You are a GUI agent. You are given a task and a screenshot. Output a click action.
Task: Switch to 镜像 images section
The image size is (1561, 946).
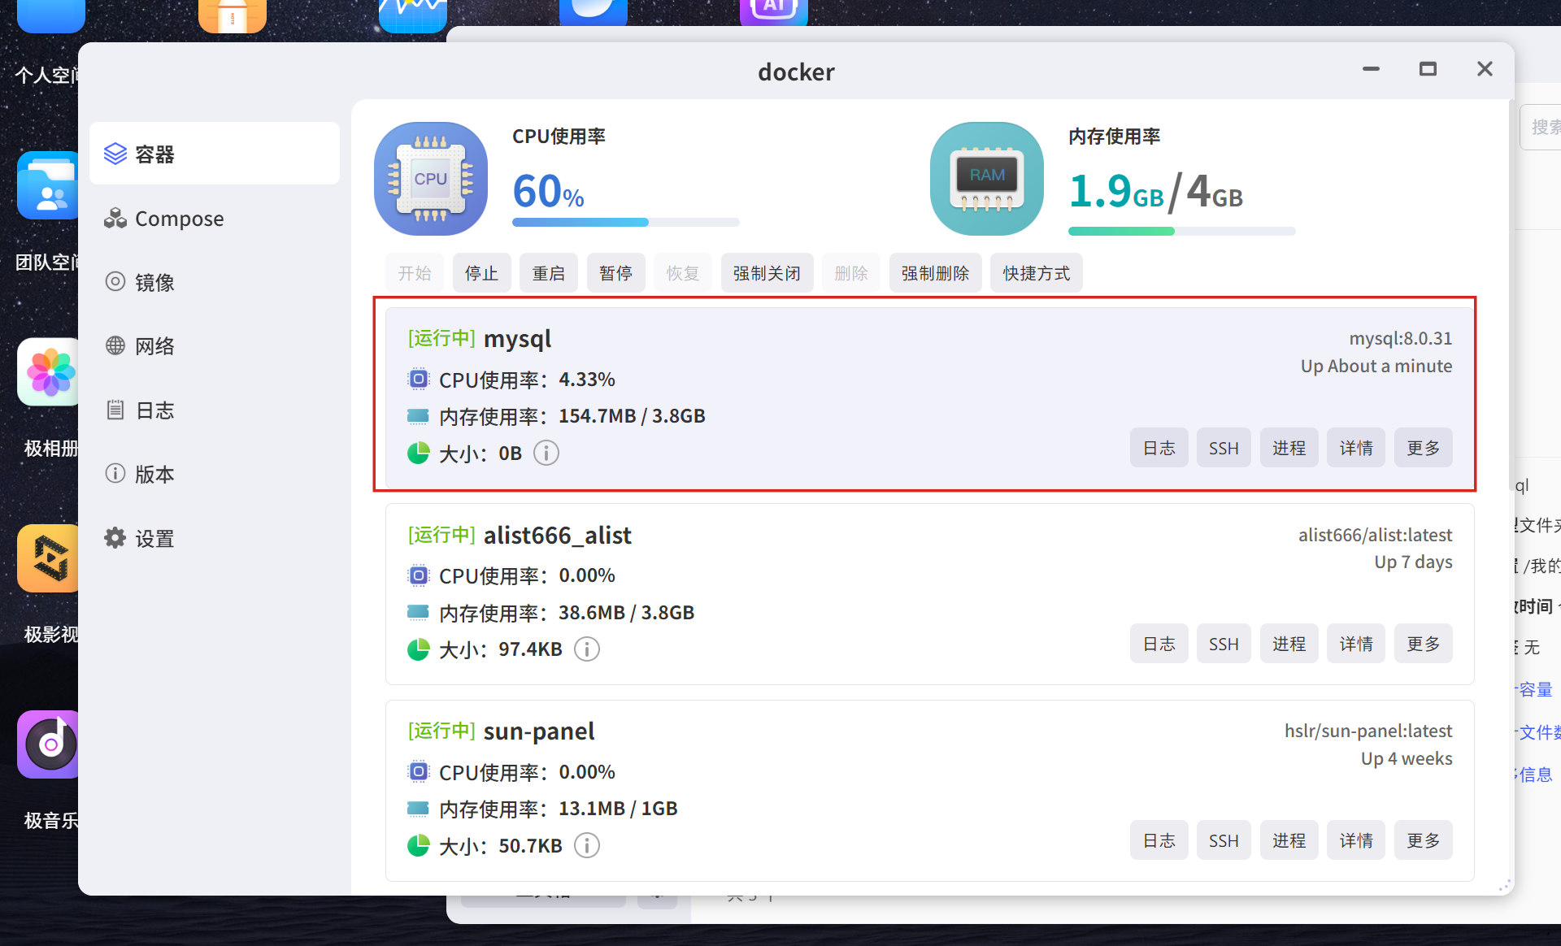(x=154, y=282)
